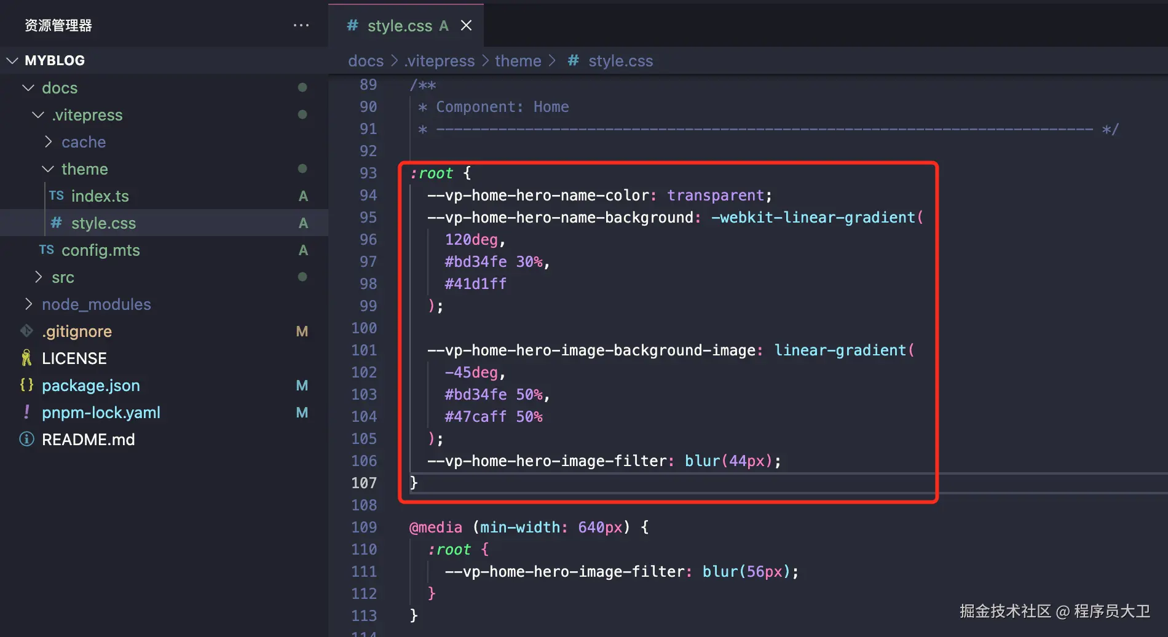Image resolution: width=1168 pixels, height=637 pixels.
Task: Click the .vitepress breadcrumb segment
Action: (x=440, y=61)
